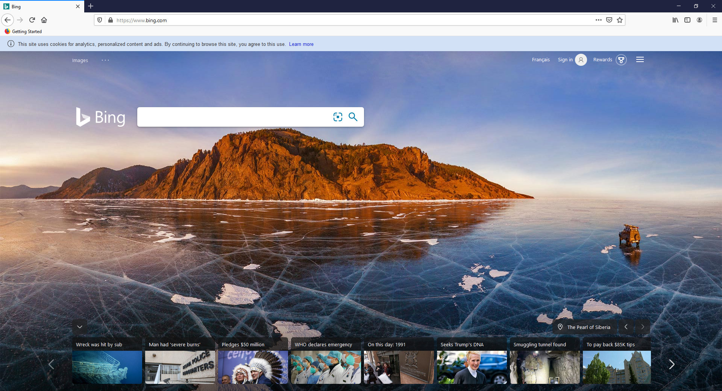Screen dimensions: 722x391
Task: Open WHO declares emergency news tile
Action: tap(326, 361)
